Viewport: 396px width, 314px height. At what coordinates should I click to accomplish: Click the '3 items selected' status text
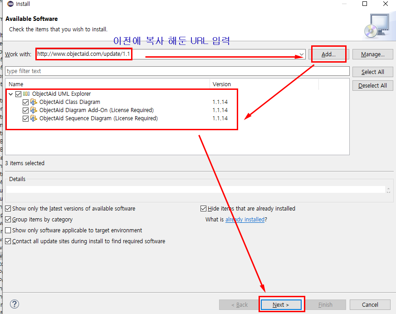(25, 163)
